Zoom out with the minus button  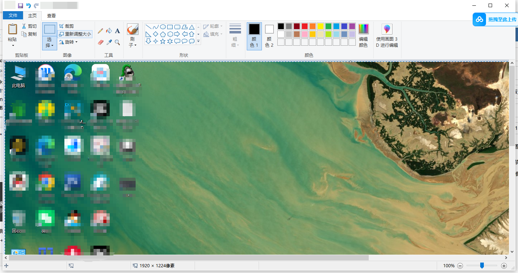[x=460, y=266]
